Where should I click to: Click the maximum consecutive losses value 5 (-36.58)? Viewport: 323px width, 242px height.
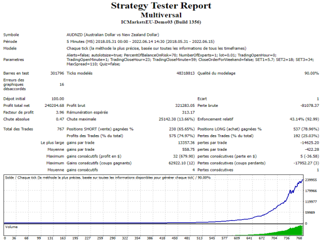click(x=309, y=156)
